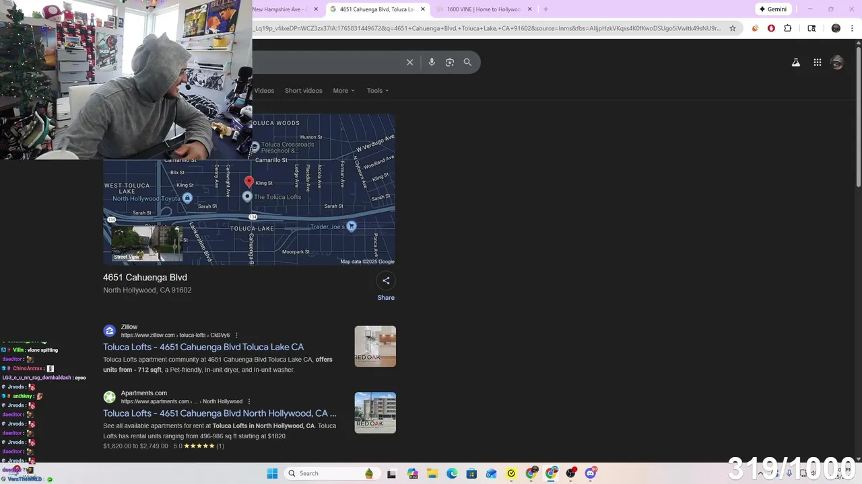862x484 pixels.
Task: Open Google Lens image search
Action: coord(450,62)
